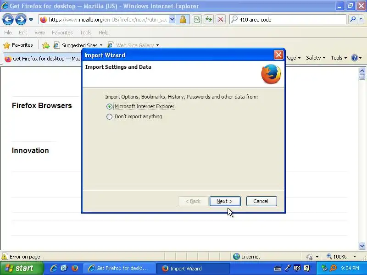367x275 pixels.
Task: Click the orange magnifier tray icon
Action: (x=333, y=268)
